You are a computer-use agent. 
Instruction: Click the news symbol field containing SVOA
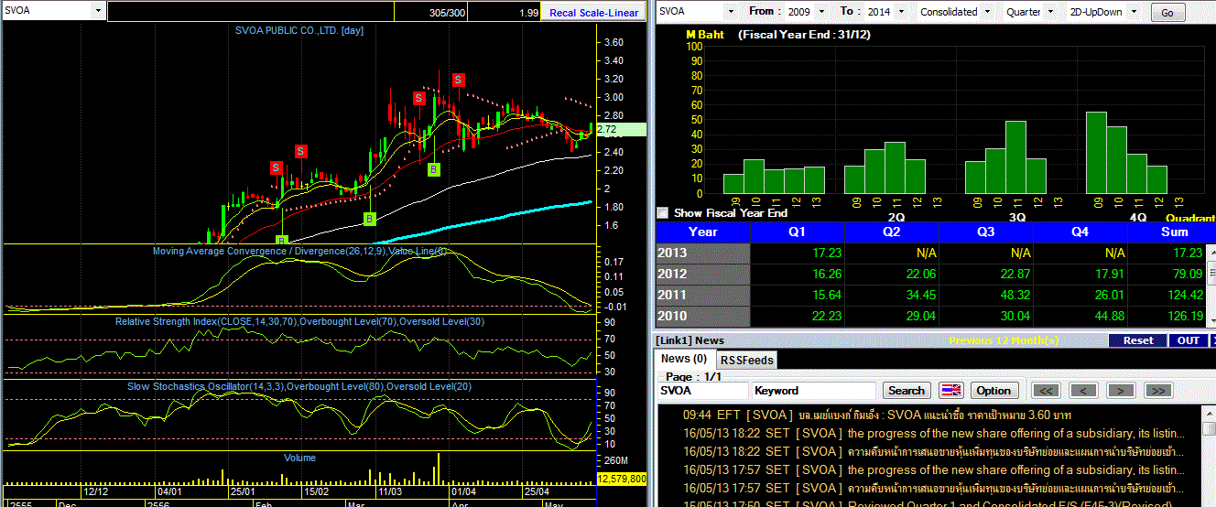point(702,391)
